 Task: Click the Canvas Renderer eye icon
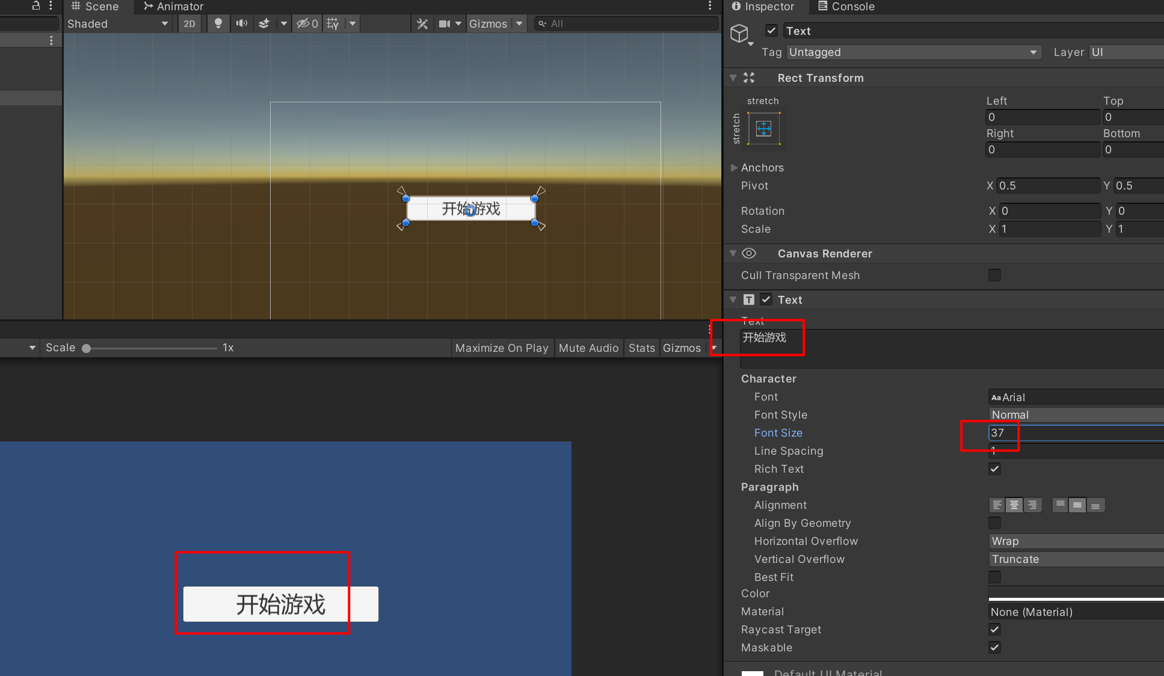749,253
